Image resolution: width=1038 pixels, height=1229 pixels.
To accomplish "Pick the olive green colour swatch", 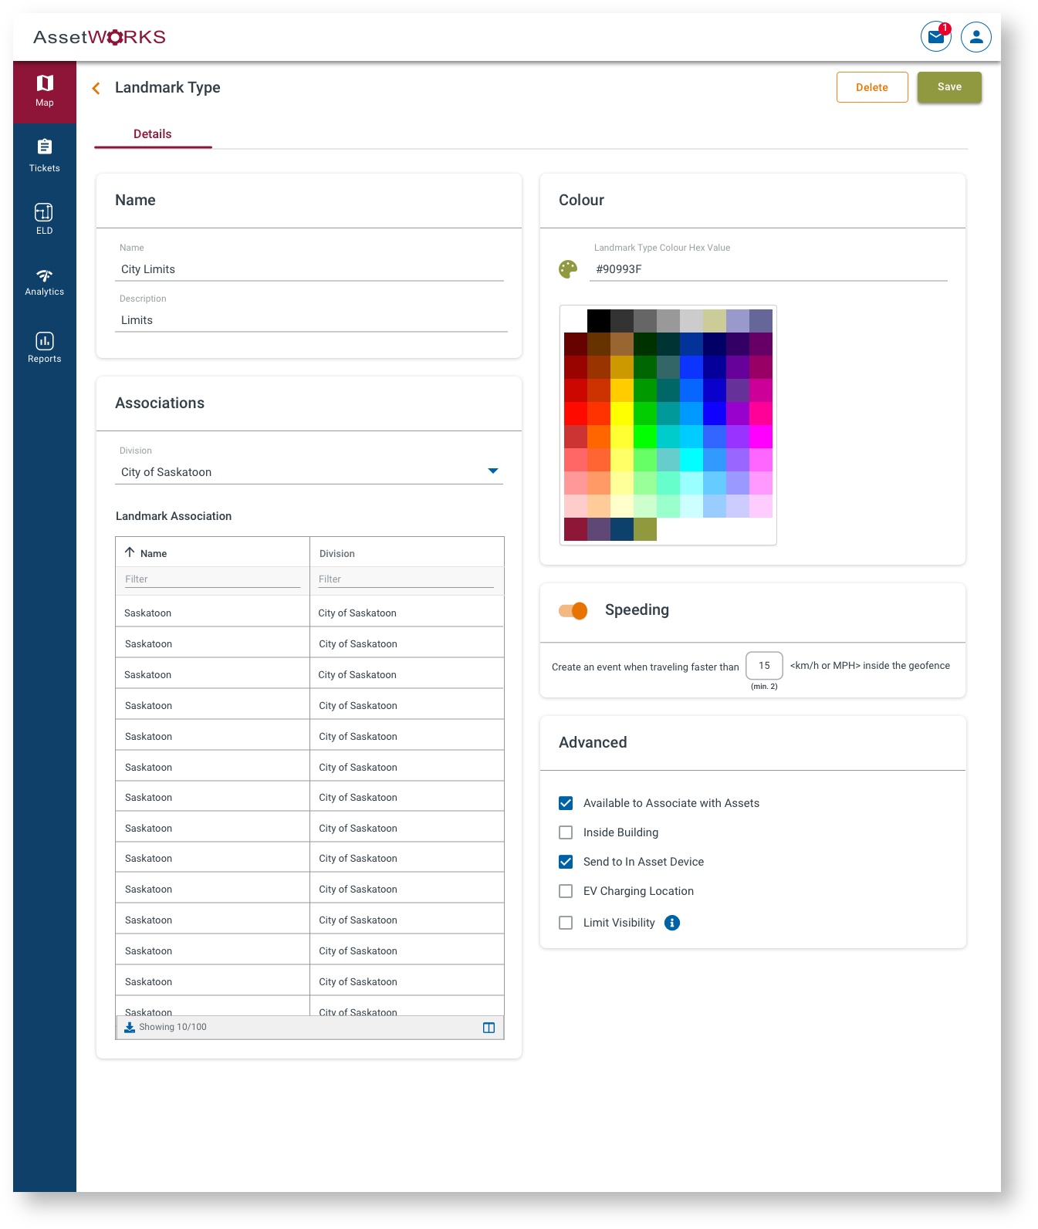I will click(x=645, y=529).
